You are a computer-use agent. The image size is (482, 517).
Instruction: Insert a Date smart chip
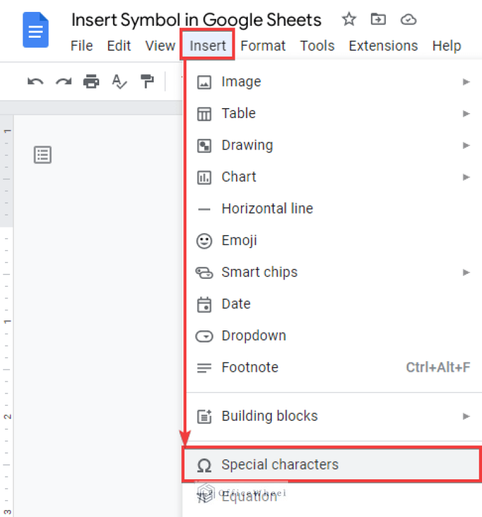235,304
